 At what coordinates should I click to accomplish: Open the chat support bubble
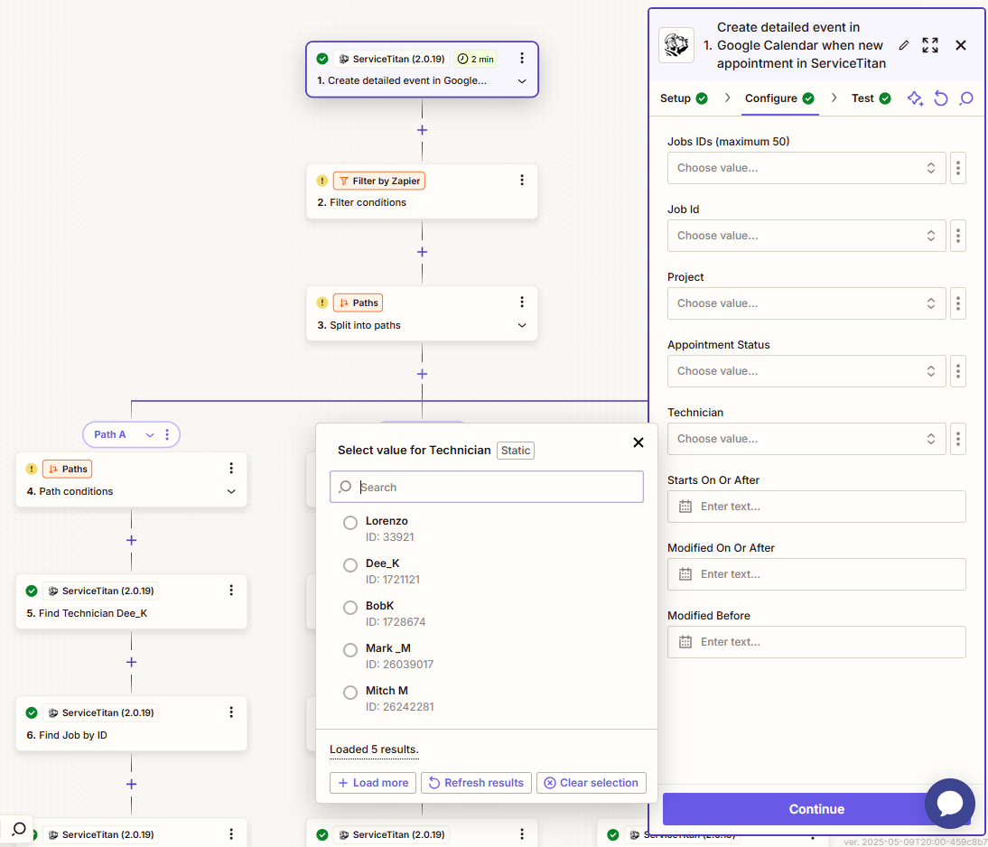click(949, 804)
